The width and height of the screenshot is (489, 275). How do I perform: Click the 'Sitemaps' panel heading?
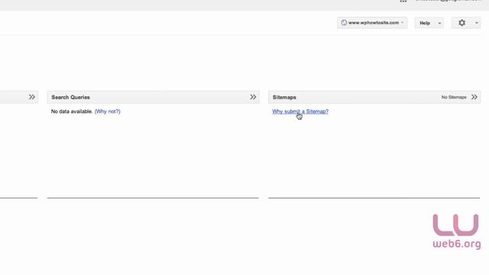(x=284, y=97)
